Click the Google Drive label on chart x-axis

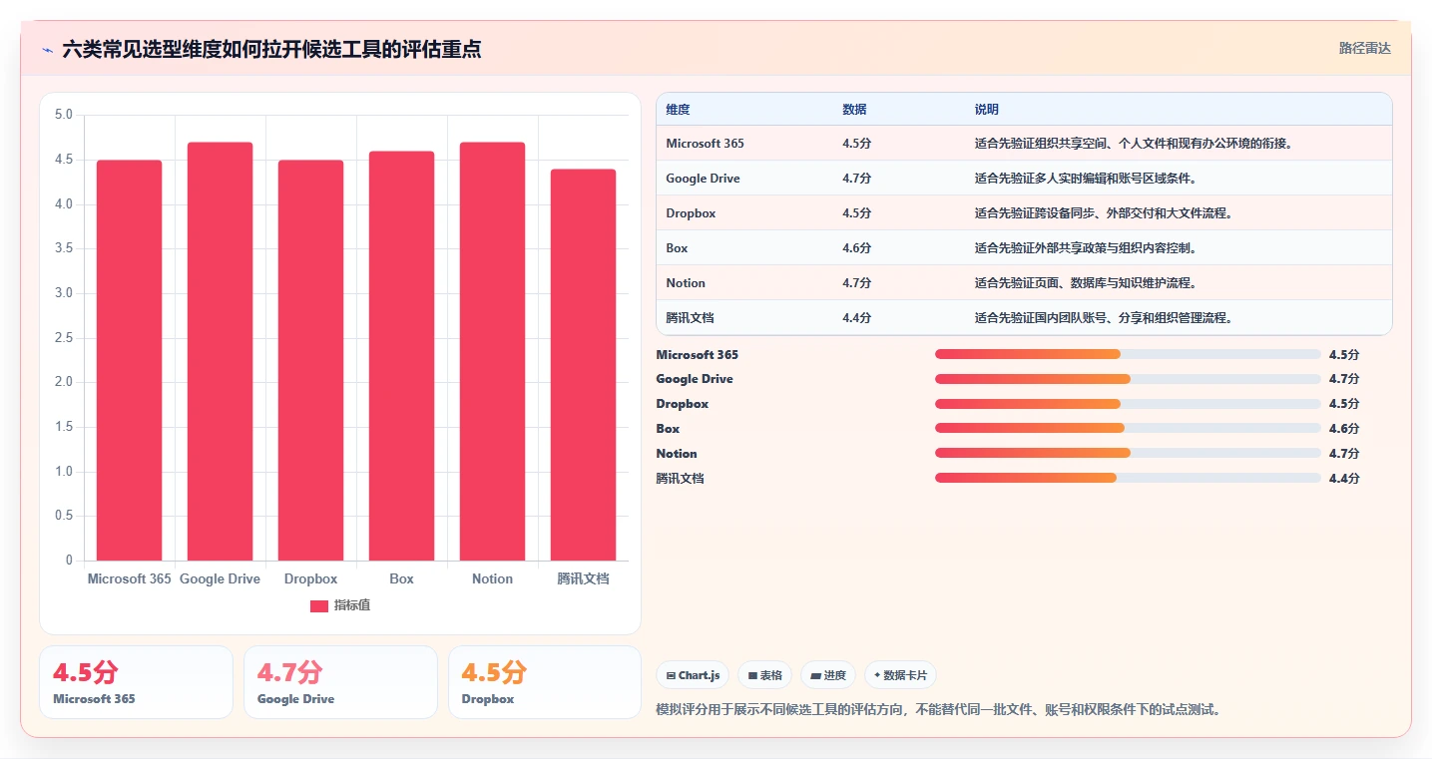(220, 578)
